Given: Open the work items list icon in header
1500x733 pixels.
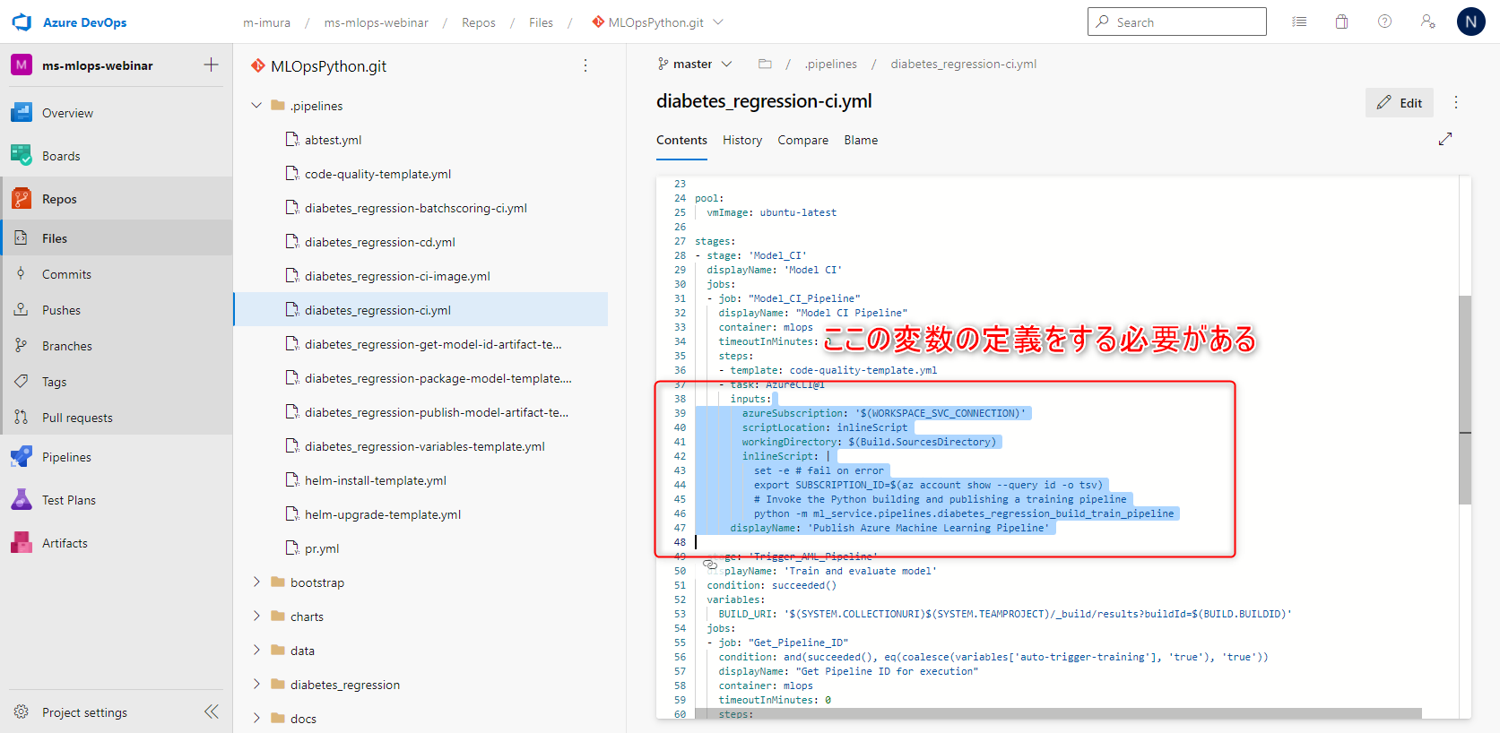Looking at the screenshot, I should point(1299,22).
